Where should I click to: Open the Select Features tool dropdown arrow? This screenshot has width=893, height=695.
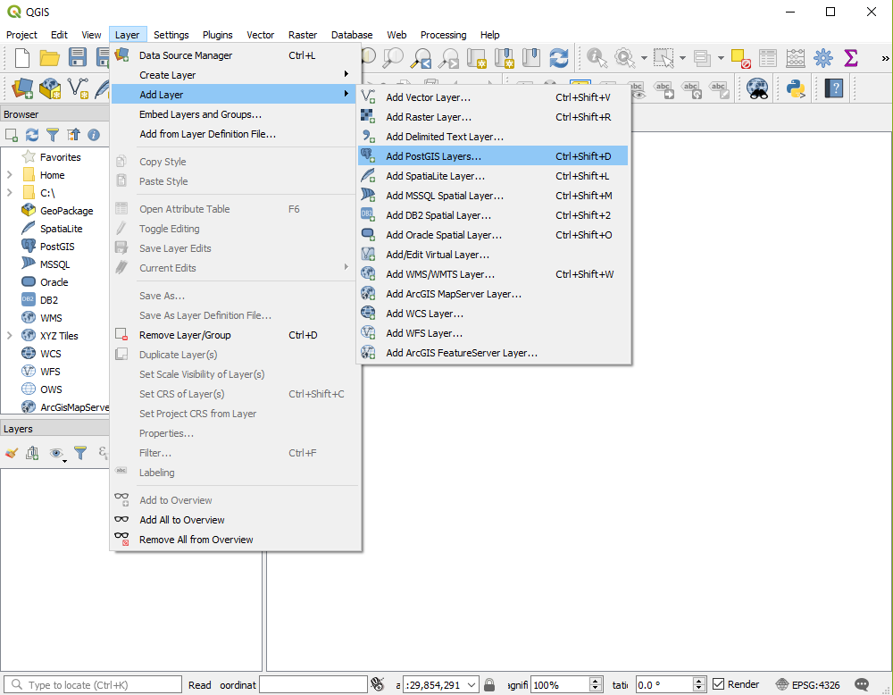[682, 58]
